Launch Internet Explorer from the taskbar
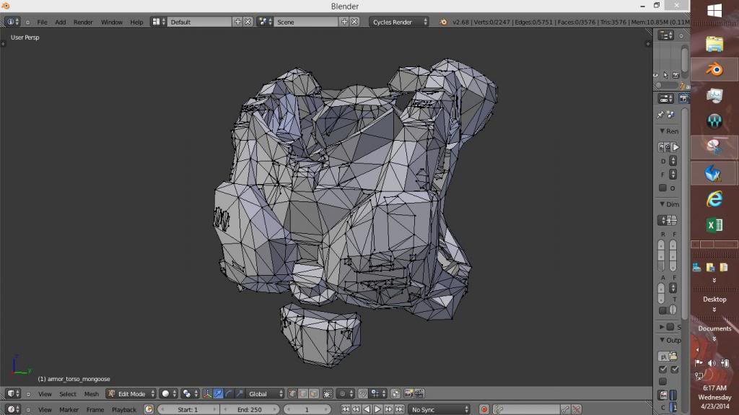The height and width of the screenshot is (415, 739). (714, 198)
